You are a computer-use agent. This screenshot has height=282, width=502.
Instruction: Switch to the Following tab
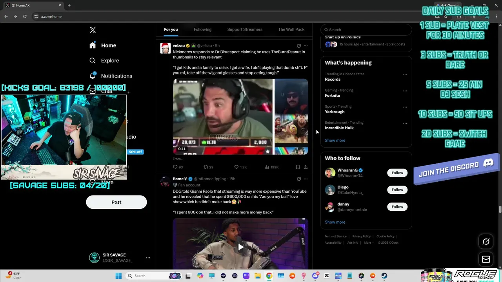202,30
